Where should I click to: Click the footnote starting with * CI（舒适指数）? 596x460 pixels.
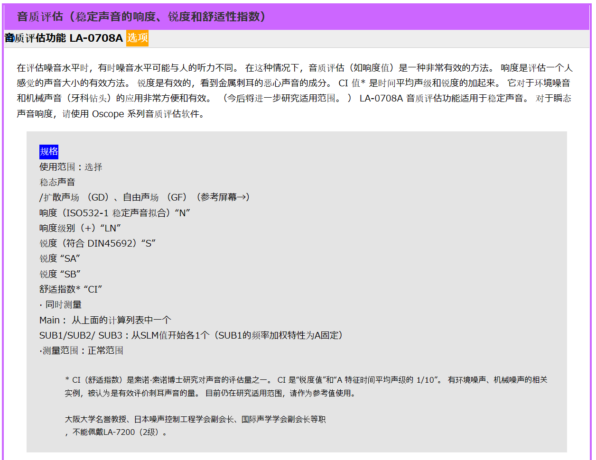[306, 380]
